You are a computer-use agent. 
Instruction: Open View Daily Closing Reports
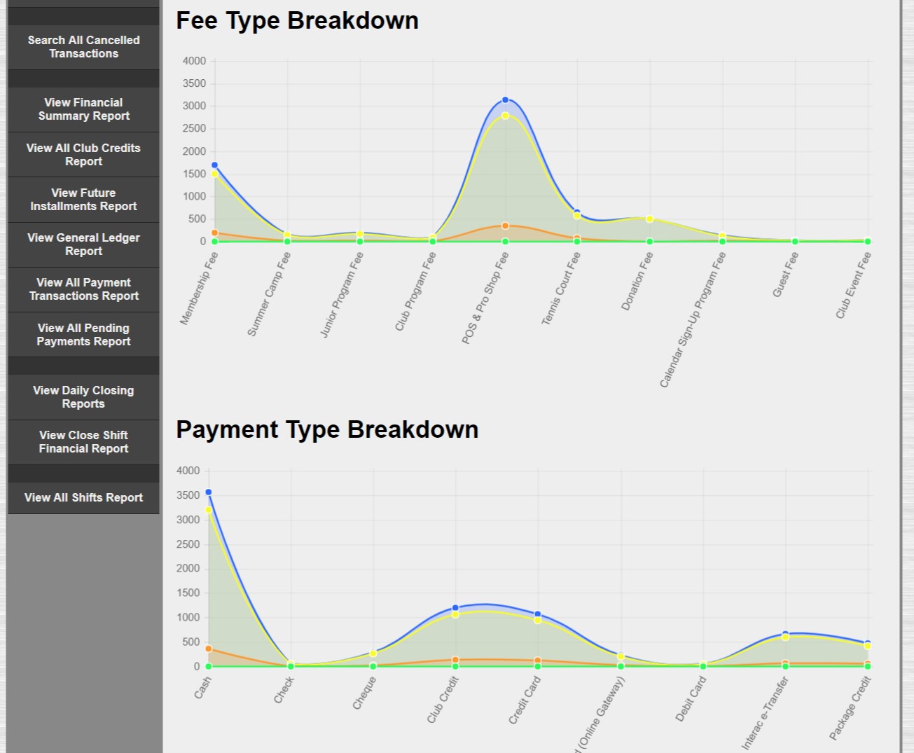pyautogui.click(x=83, y=397)
